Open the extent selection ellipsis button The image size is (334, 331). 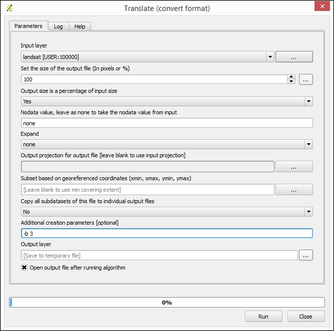(294, 190)
